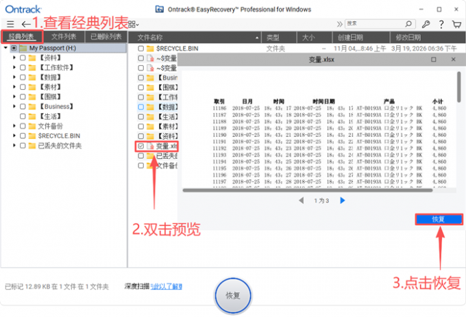Switch to the 已删除列表 tab
Image resolution: width=466 pixels, height=317 pixels.
[x=106, y=37]
